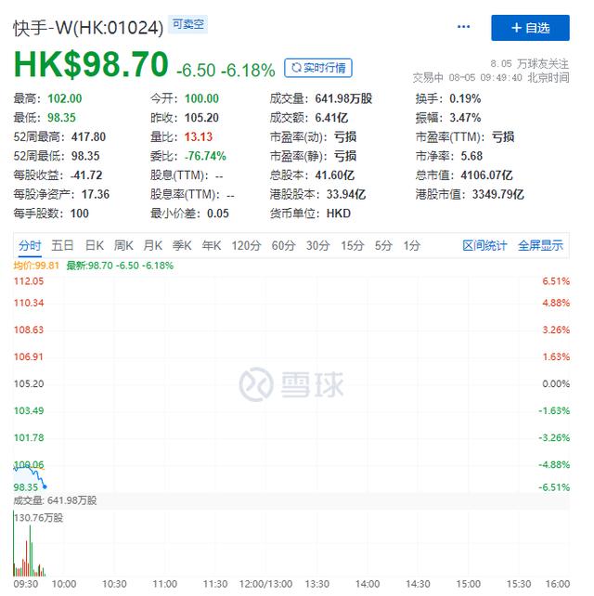Click the blue dot ending the price line
Viewport: 594px width, 596px height.
click(x=45, y=486)
